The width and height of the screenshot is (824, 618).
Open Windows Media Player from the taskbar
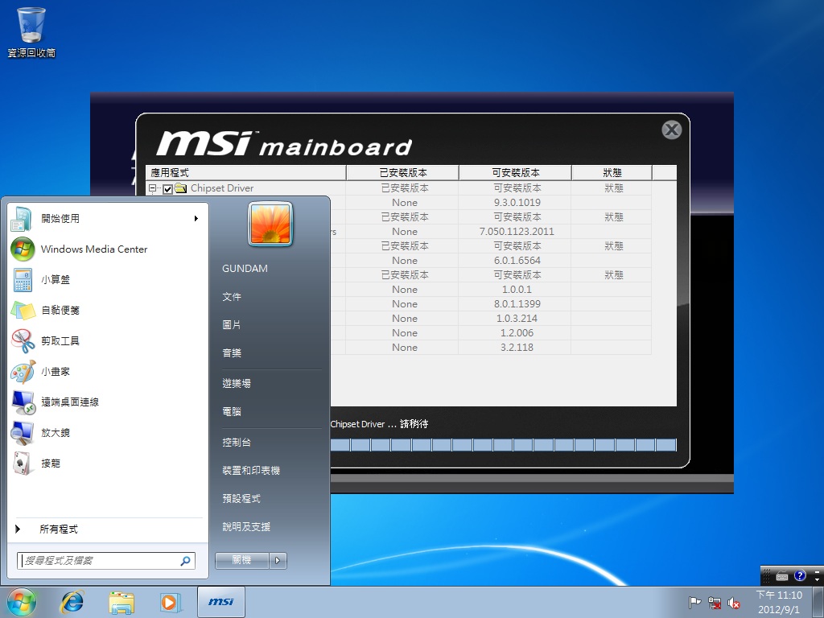170,602
